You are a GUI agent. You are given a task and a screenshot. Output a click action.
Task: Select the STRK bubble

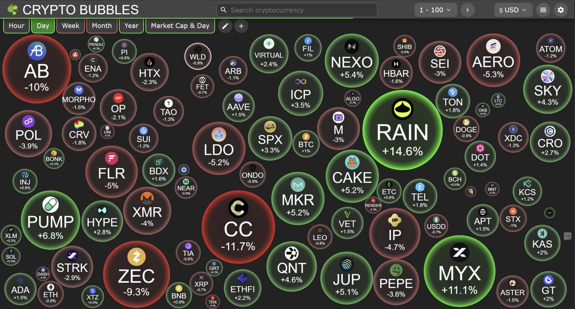[x=72, y=266]
